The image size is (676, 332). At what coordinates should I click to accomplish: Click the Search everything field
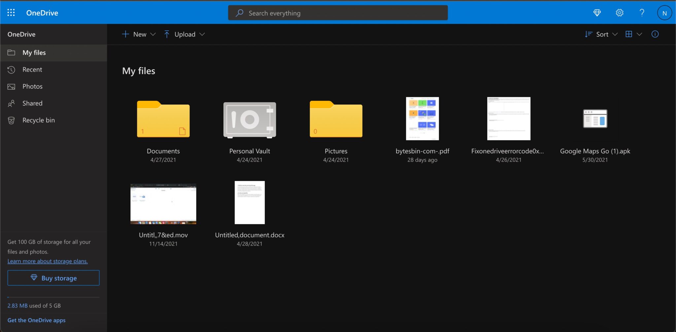click(337, 13)
